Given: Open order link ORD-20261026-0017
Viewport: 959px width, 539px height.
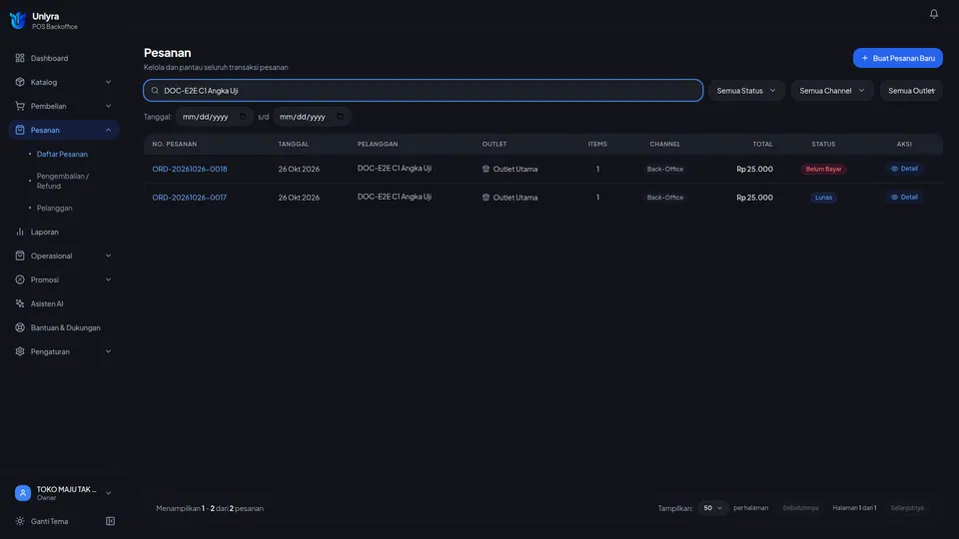Looking at the screenshot, I should tap(190, 197).
